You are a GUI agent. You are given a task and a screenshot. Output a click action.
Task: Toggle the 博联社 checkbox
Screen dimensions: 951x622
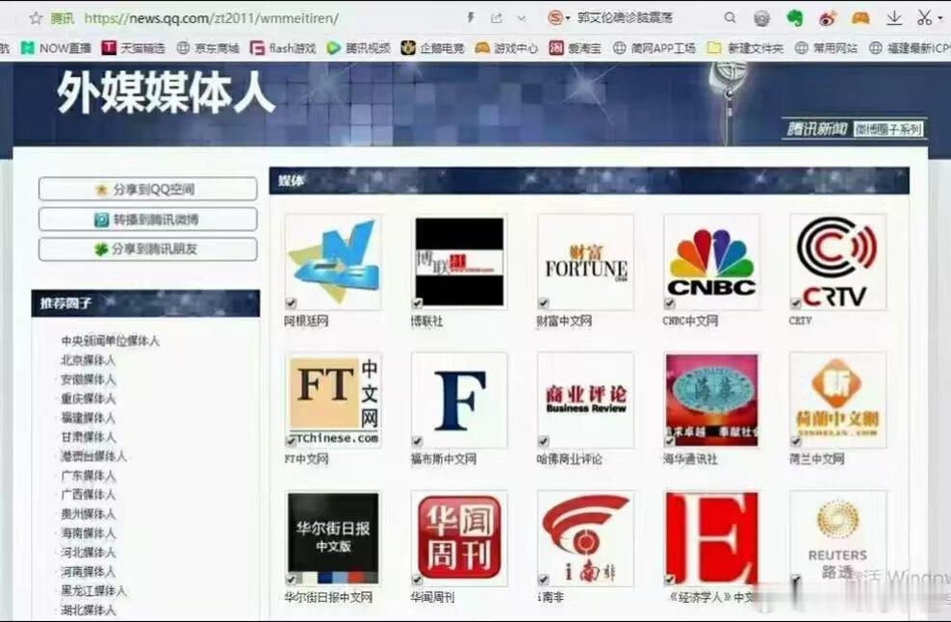418,302
